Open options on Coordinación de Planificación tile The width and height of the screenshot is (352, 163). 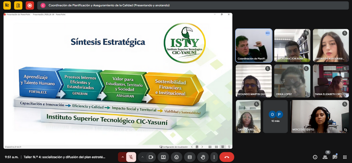click(268, 33)
